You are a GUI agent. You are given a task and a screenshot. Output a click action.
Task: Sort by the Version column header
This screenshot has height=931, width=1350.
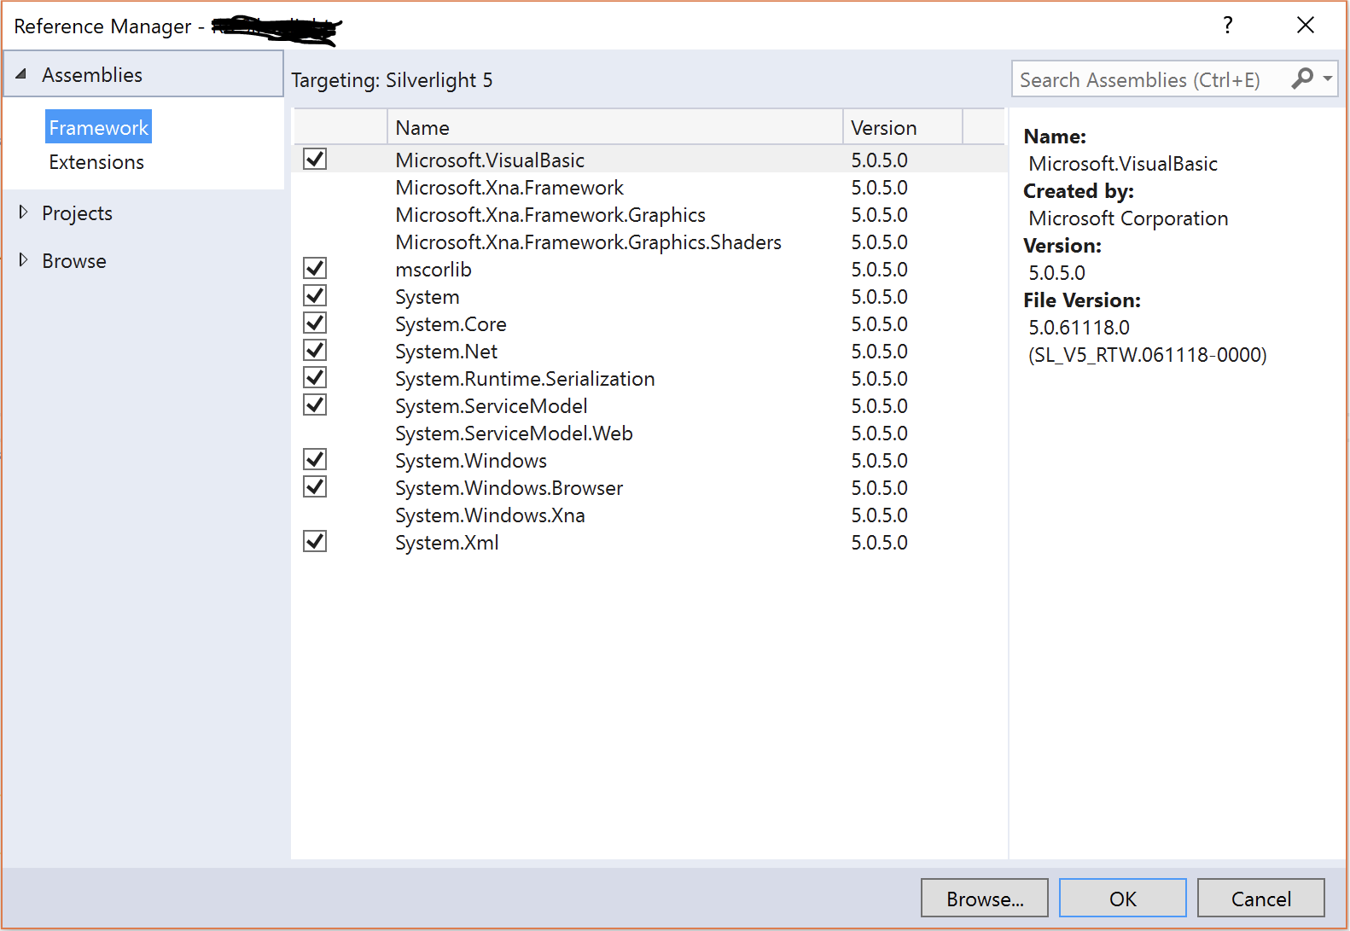[x=903, y=127]
